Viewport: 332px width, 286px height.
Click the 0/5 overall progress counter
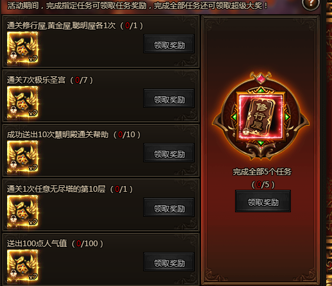point(263,185)
